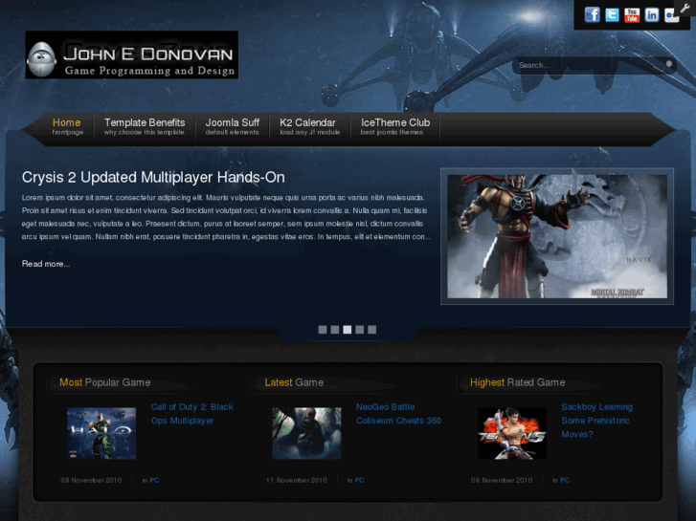Open the Twitter social icon
The image size is (696, 521).
click(612, 14)
